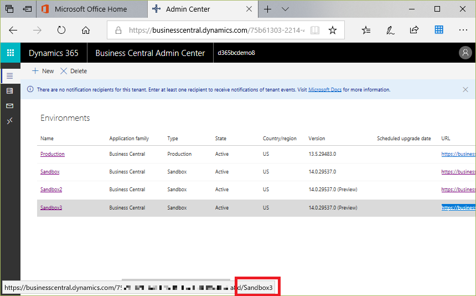The height and width of the screenshot is (296, 476).
Task: Expand the tab previews chevron
Action: click(x=285, y=9)
